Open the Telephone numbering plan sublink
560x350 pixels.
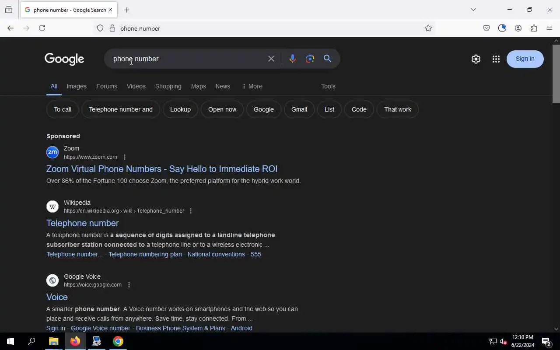coord(145,254)
